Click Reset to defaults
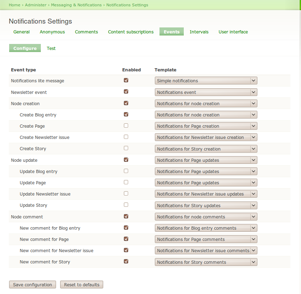The height and width of the screenshot is (294, 301). pyautogui.click(x=81, y=285)
